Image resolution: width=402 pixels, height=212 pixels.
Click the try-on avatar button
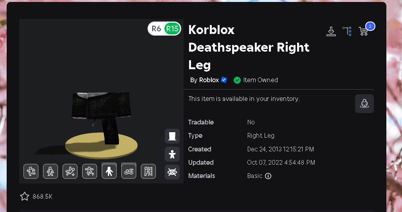(364, 104)
